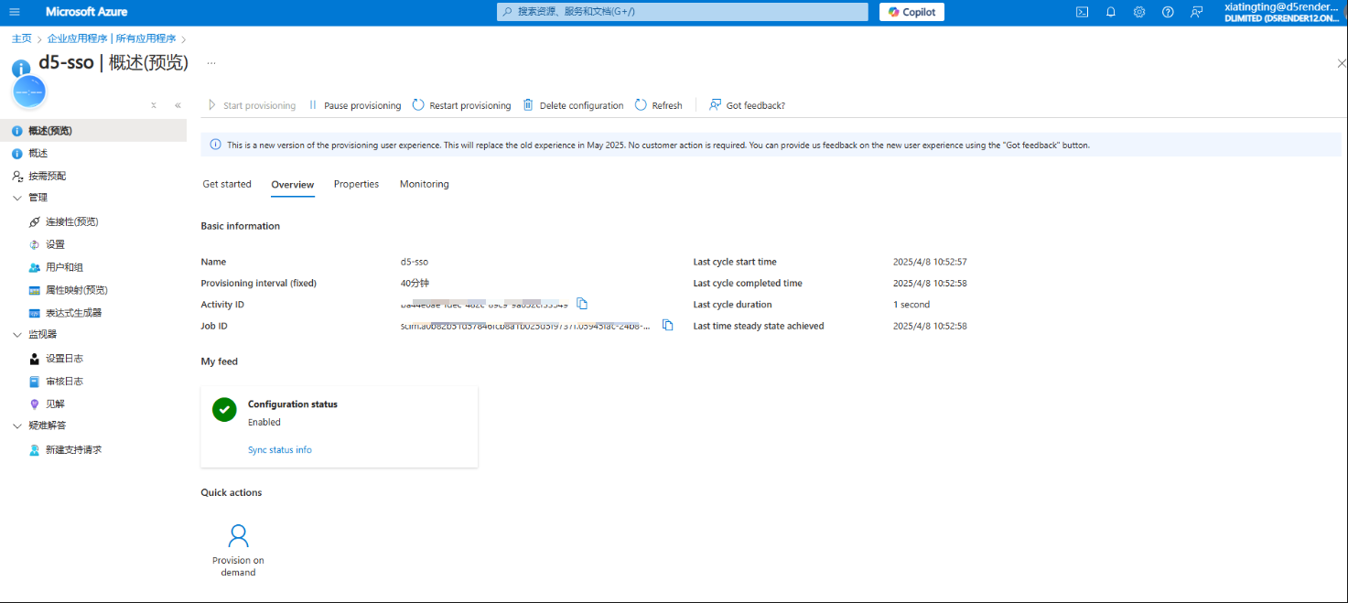Click the Provision on demand quick action

(238, 549)
